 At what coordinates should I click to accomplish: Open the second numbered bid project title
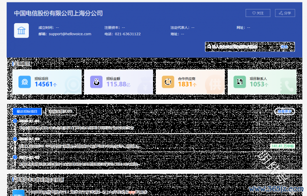(79, 146)
